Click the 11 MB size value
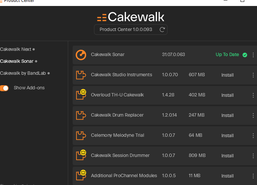 194,176
